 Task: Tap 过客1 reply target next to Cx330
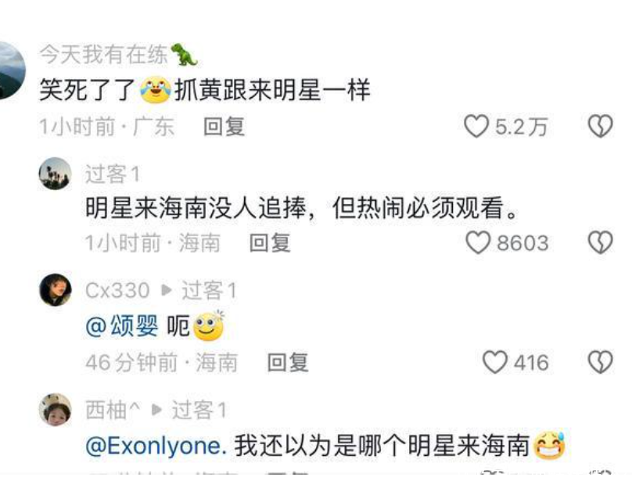click(209, 290)
